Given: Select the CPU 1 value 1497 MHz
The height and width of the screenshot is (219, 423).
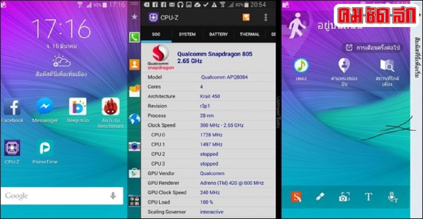Looking at the screenshot, I should (x=211, y=144).
